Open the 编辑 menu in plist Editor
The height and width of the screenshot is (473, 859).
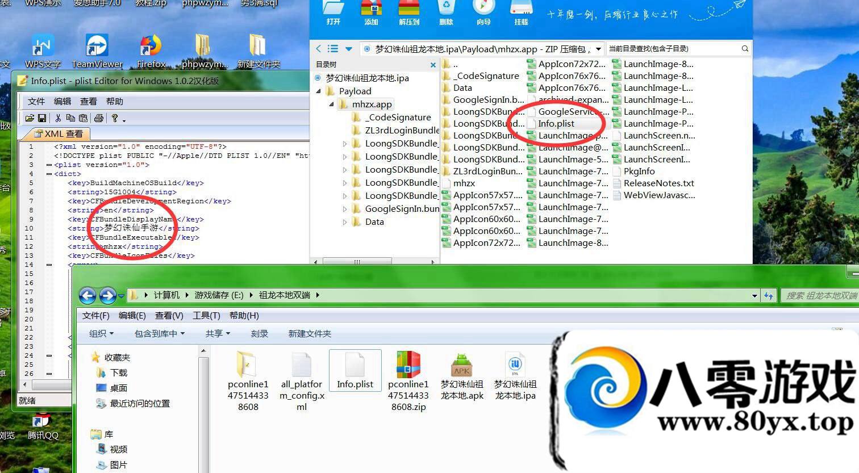(x=62, y=101)
